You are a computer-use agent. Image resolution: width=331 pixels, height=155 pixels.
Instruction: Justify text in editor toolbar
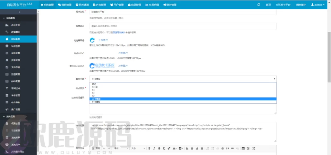pyautogui.click(x=202, y=149)
